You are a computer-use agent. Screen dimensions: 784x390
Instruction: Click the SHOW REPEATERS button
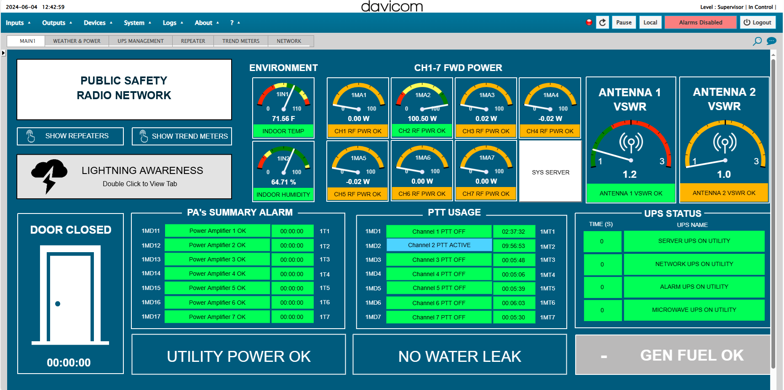pos(70,136)
